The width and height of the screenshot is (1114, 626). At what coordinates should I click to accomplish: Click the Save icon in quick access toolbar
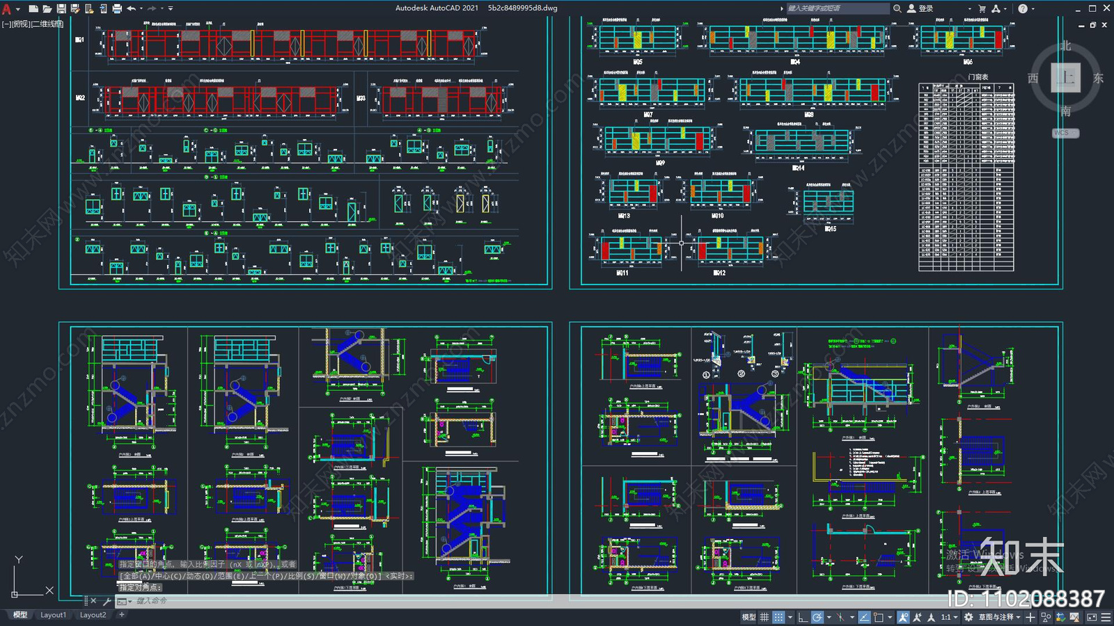(x=61, y=8)
